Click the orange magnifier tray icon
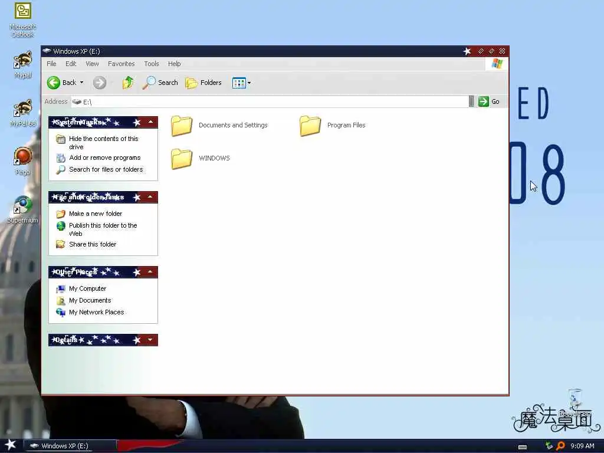 (x=560, y=446)
